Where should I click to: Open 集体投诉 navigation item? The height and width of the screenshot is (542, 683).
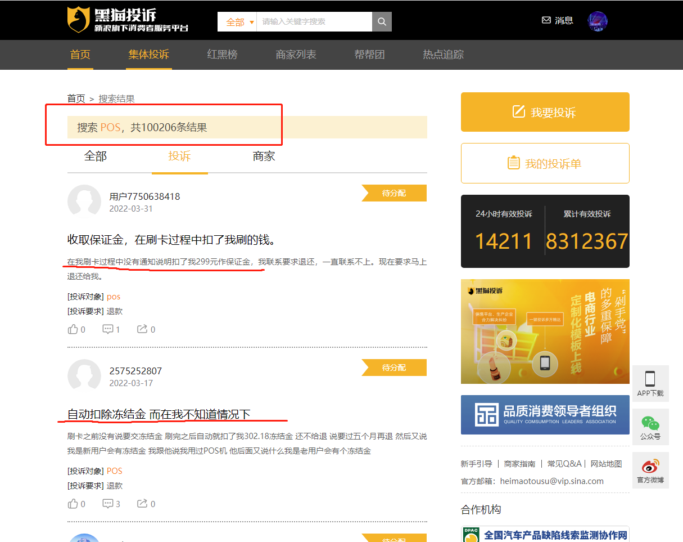pos(148,55)
